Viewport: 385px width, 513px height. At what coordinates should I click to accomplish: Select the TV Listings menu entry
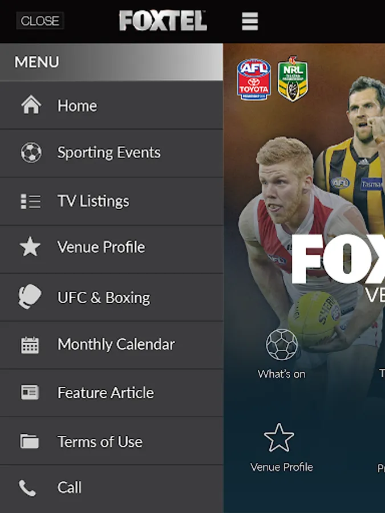coord(111,201)
